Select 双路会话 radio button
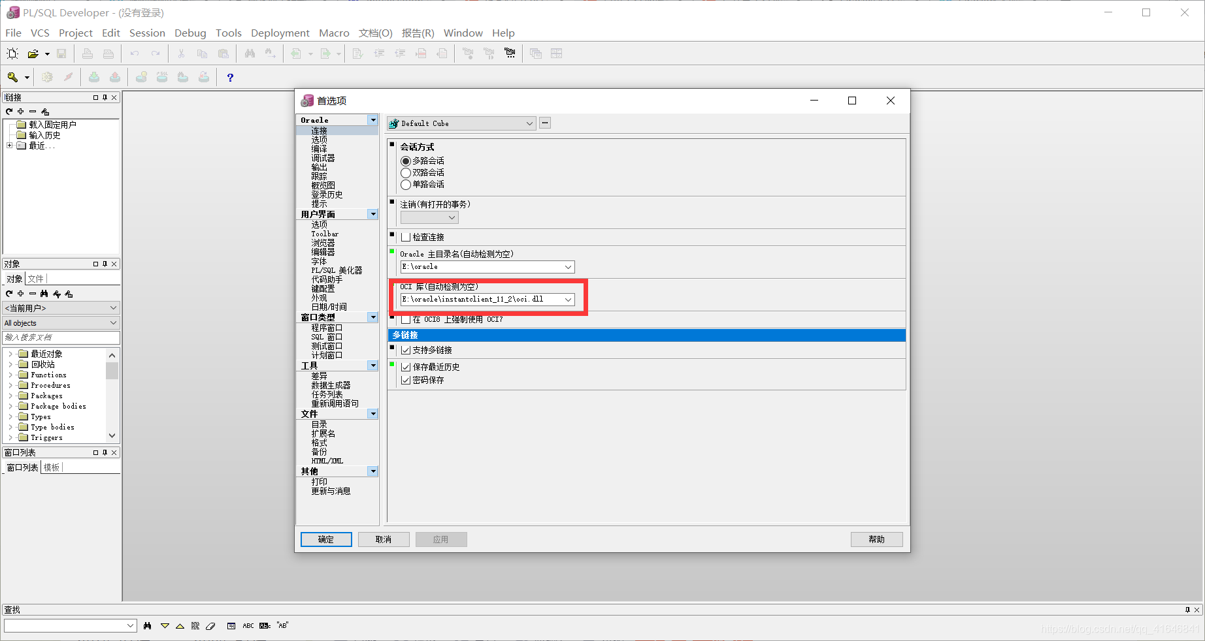 (x=406, y=173)
